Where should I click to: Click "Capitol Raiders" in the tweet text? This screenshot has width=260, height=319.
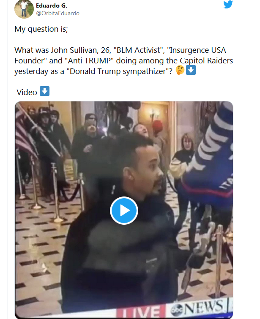tap(206, 61)
